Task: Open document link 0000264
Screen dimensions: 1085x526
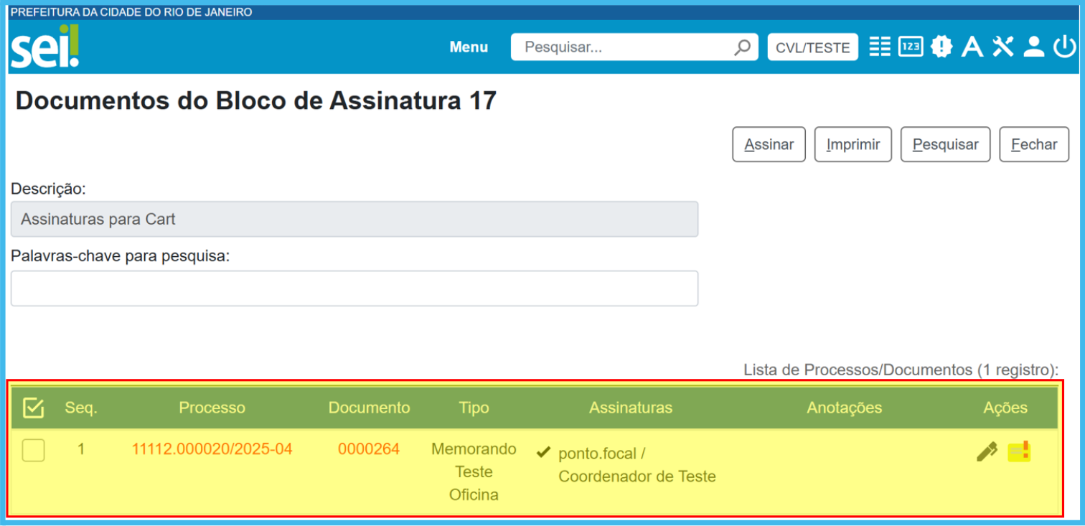Action: [369, 449]
